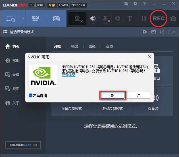Choose 游戏录制模式 tile
Viewport: 179px width, 157px height.
tap(113, 108)
